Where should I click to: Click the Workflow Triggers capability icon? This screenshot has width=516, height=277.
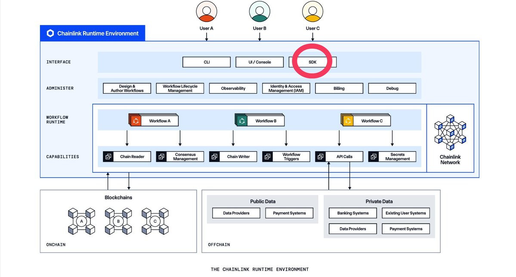click(268, 157)
